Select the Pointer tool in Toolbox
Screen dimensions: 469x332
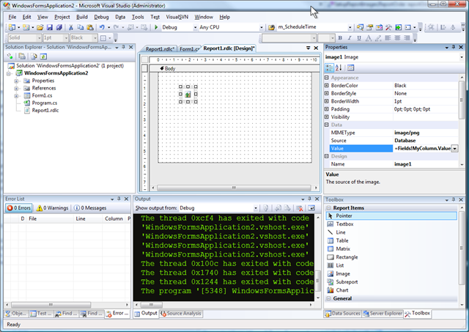[x=391, y=215]
